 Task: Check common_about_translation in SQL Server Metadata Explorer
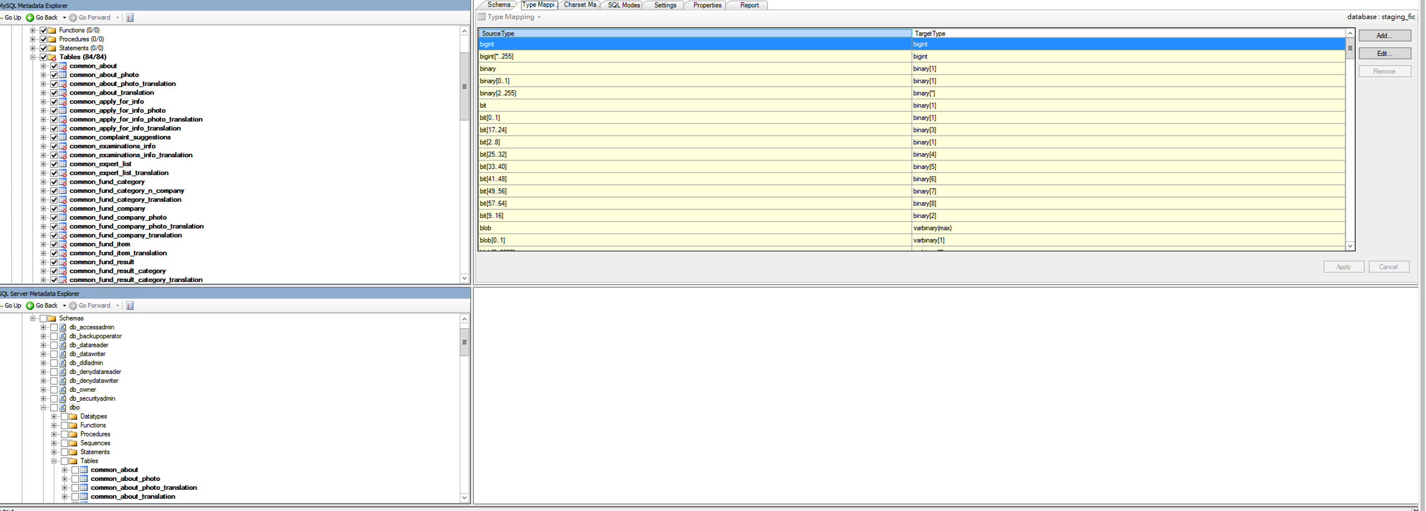tap(75, 497)
